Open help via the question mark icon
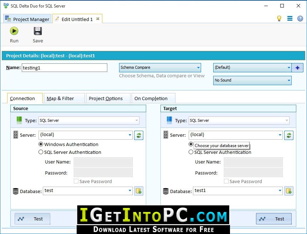 pos(300,19)
